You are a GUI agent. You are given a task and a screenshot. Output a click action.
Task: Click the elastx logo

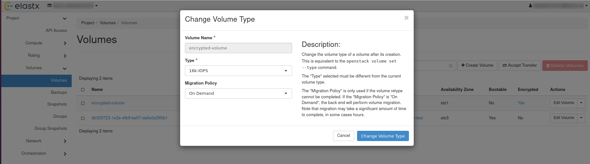pyautogui.click(x=22, y=6)
